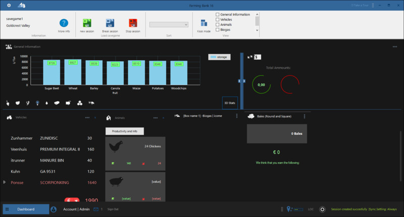Click the Break session save icon
404x217 pixels.
coord(110,23)
